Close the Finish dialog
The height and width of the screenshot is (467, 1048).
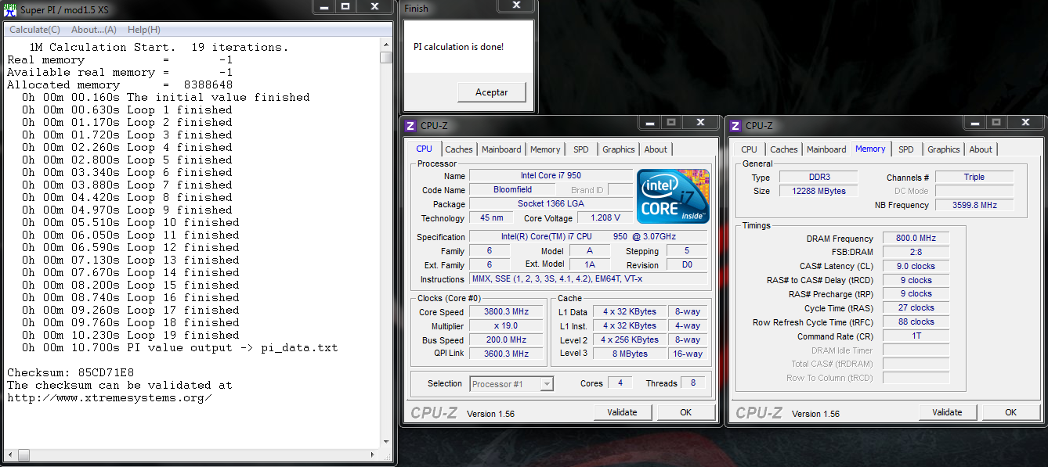[517, 6]
